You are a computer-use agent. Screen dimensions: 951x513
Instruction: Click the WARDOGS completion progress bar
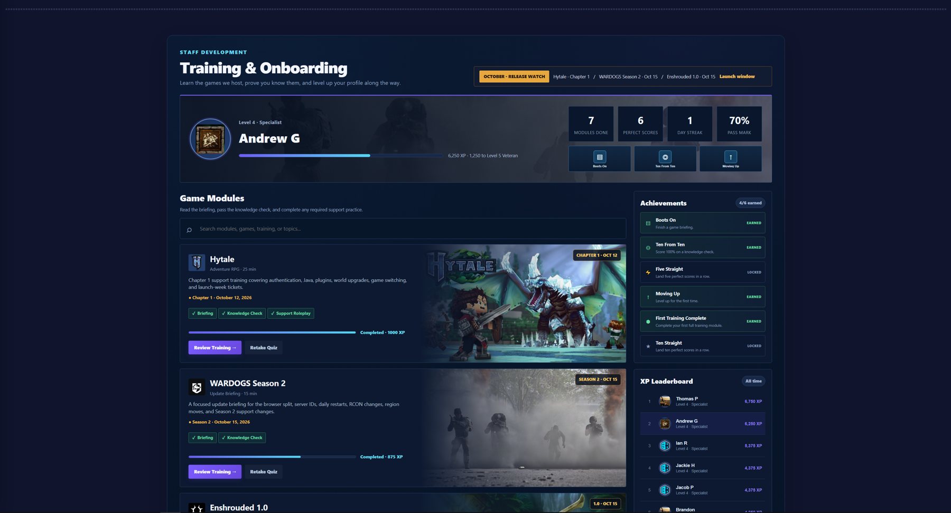(x=272, y=457)
